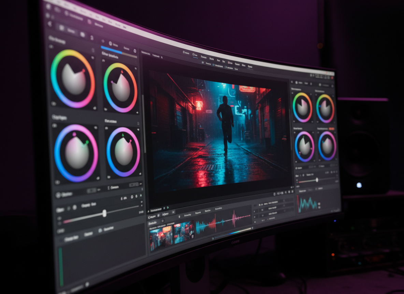Click the plus icon above the blue progress bar

103,42
